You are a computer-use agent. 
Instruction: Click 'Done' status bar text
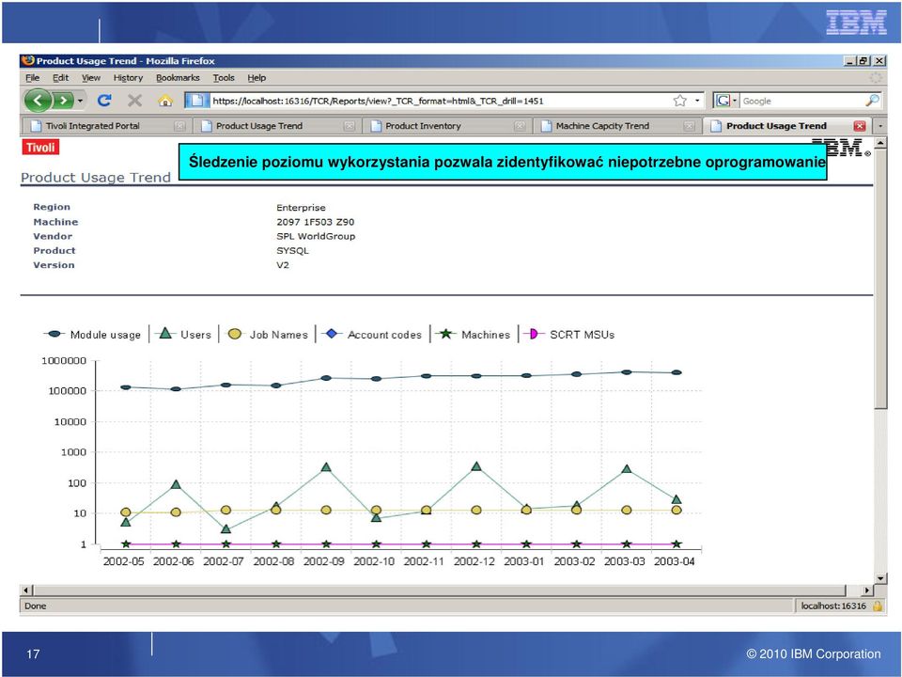(x=36, y=606)
